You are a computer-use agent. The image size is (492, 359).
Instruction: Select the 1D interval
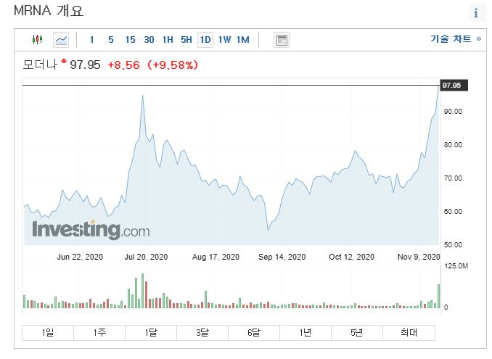(x=205, y=40)
